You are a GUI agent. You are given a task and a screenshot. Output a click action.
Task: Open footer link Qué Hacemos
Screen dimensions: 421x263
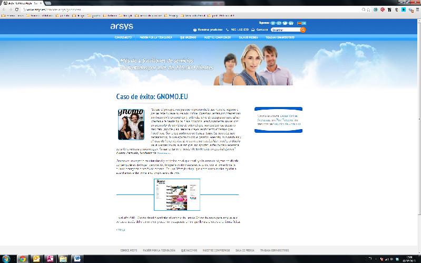[x=189, y=250]
